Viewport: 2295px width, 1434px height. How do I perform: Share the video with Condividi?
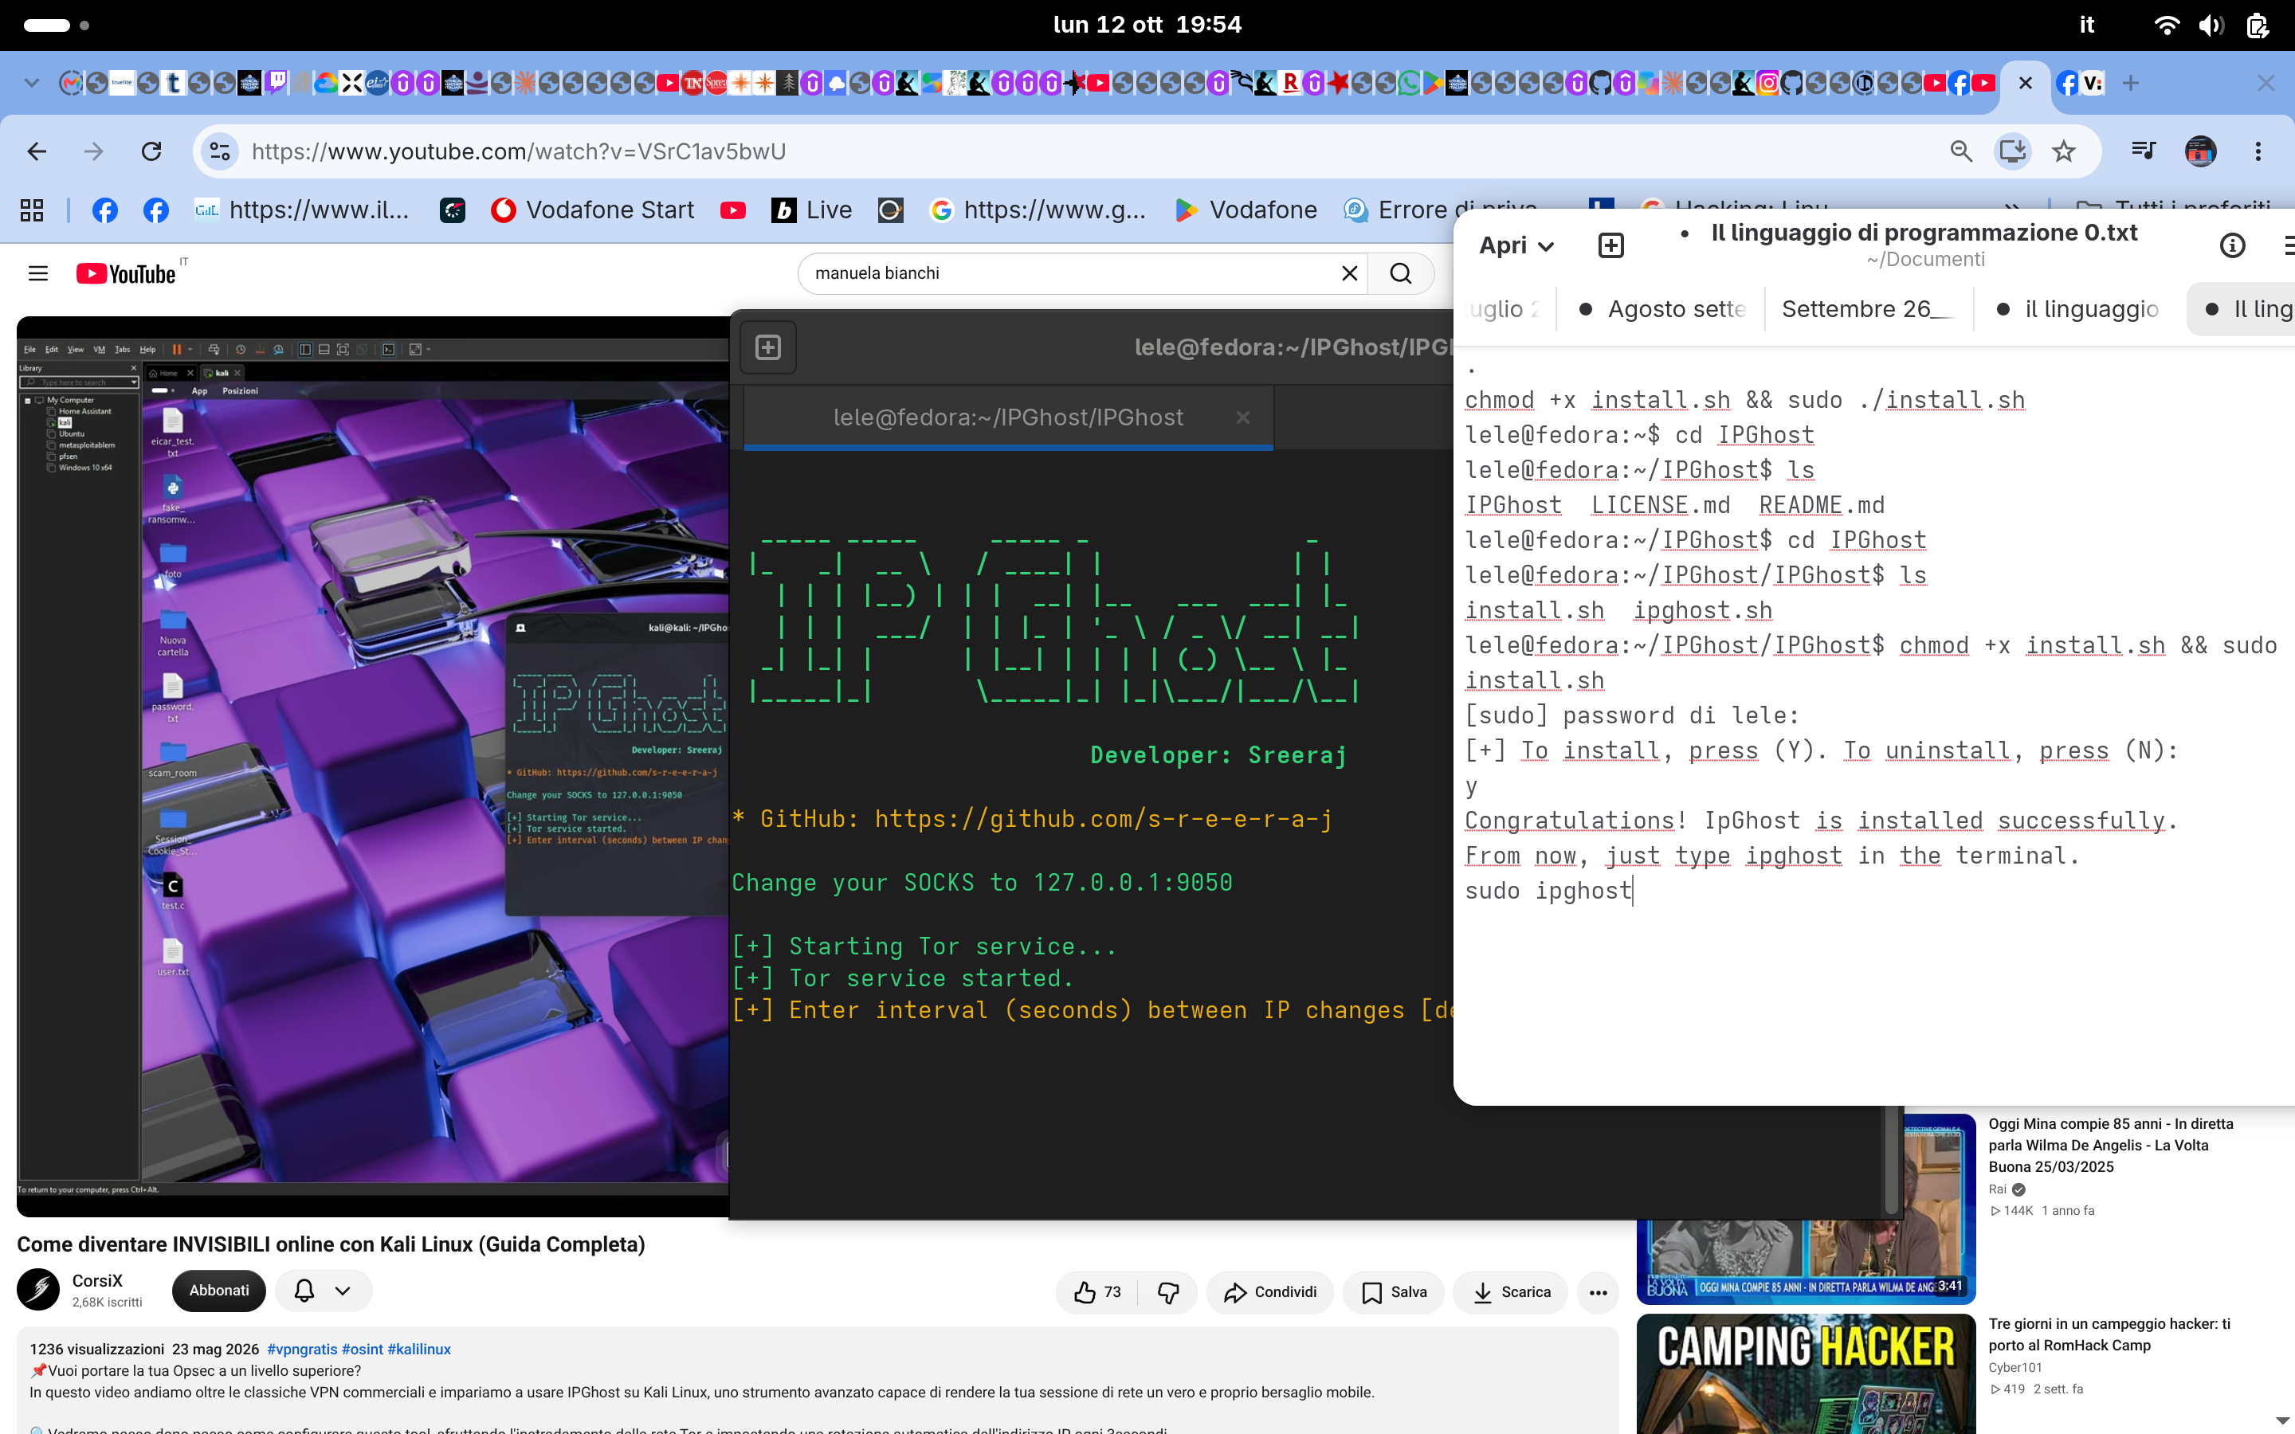pos(1269,1291)
